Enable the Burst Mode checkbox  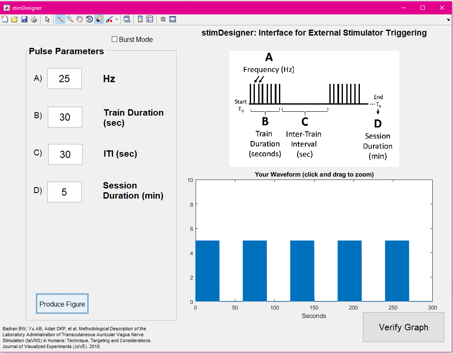pyautogui.click(x=114, y=39)
